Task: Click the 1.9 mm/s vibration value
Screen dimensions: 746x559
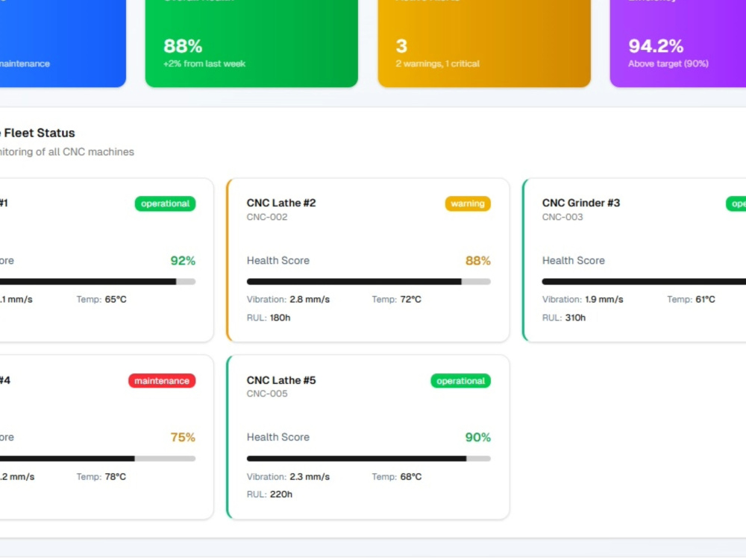Action: point(604,300)
